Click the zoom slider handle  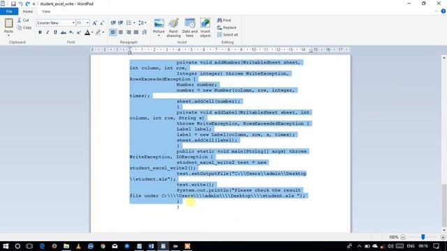[423, 237]
